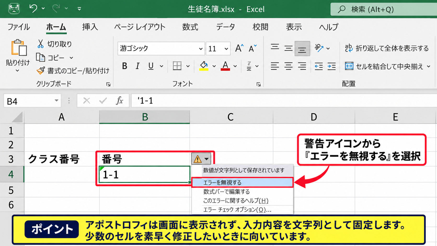Open undo history dropdown arrow
Image resolution: width=437 pixels, height=246 pixels.
43,9
